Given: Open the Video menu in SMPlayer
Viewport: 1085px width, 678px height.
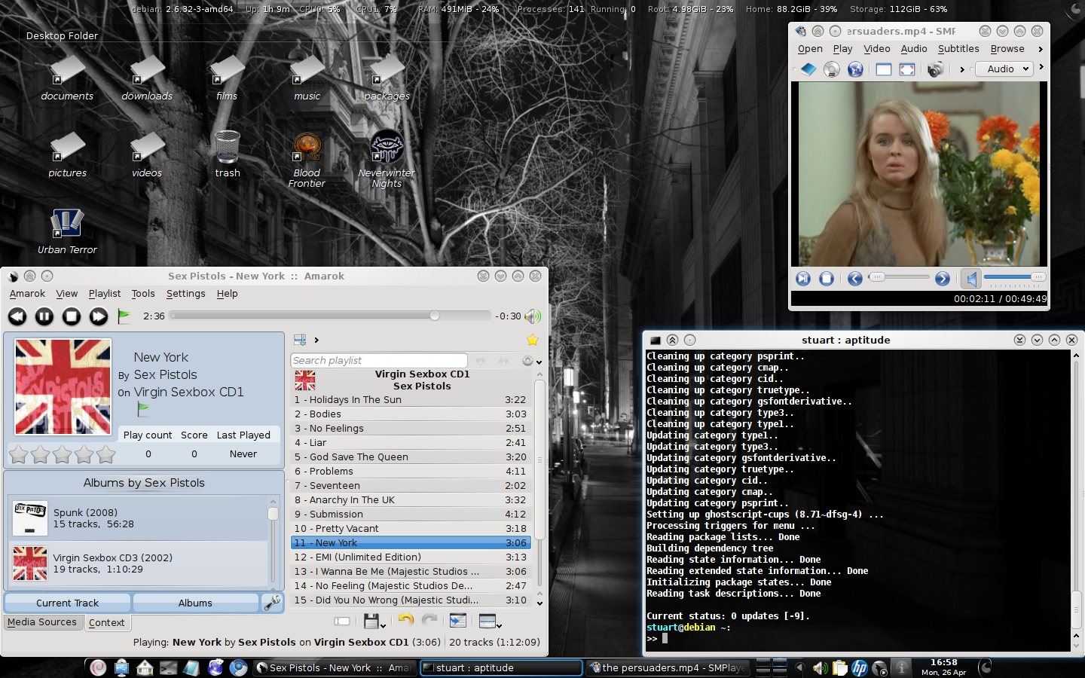Looking at the screenshot, I should 877,49.
